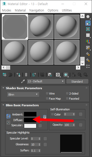Click the Make Material Copy icon
The image size is (92, 157).
click(34, 75)
